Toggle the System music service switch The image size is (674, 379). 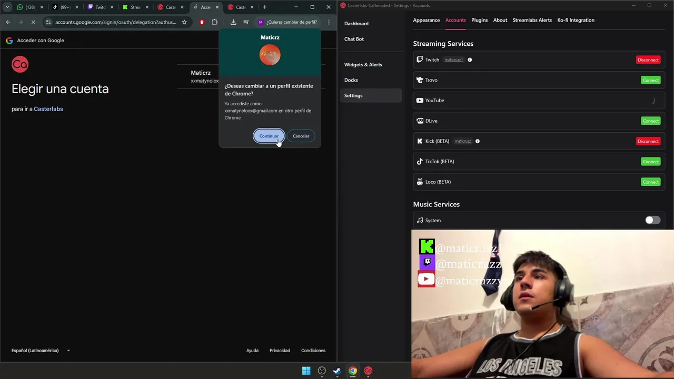[652, 220]
